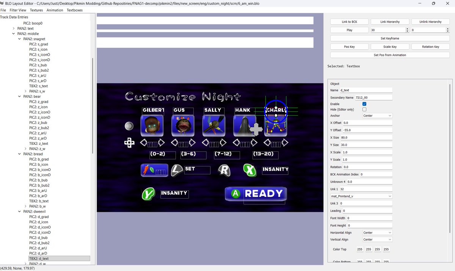The image size is (455, 271).
Task: Click the Gus character portrait icon
Action: pyautogui.click(x=183, y=126)
